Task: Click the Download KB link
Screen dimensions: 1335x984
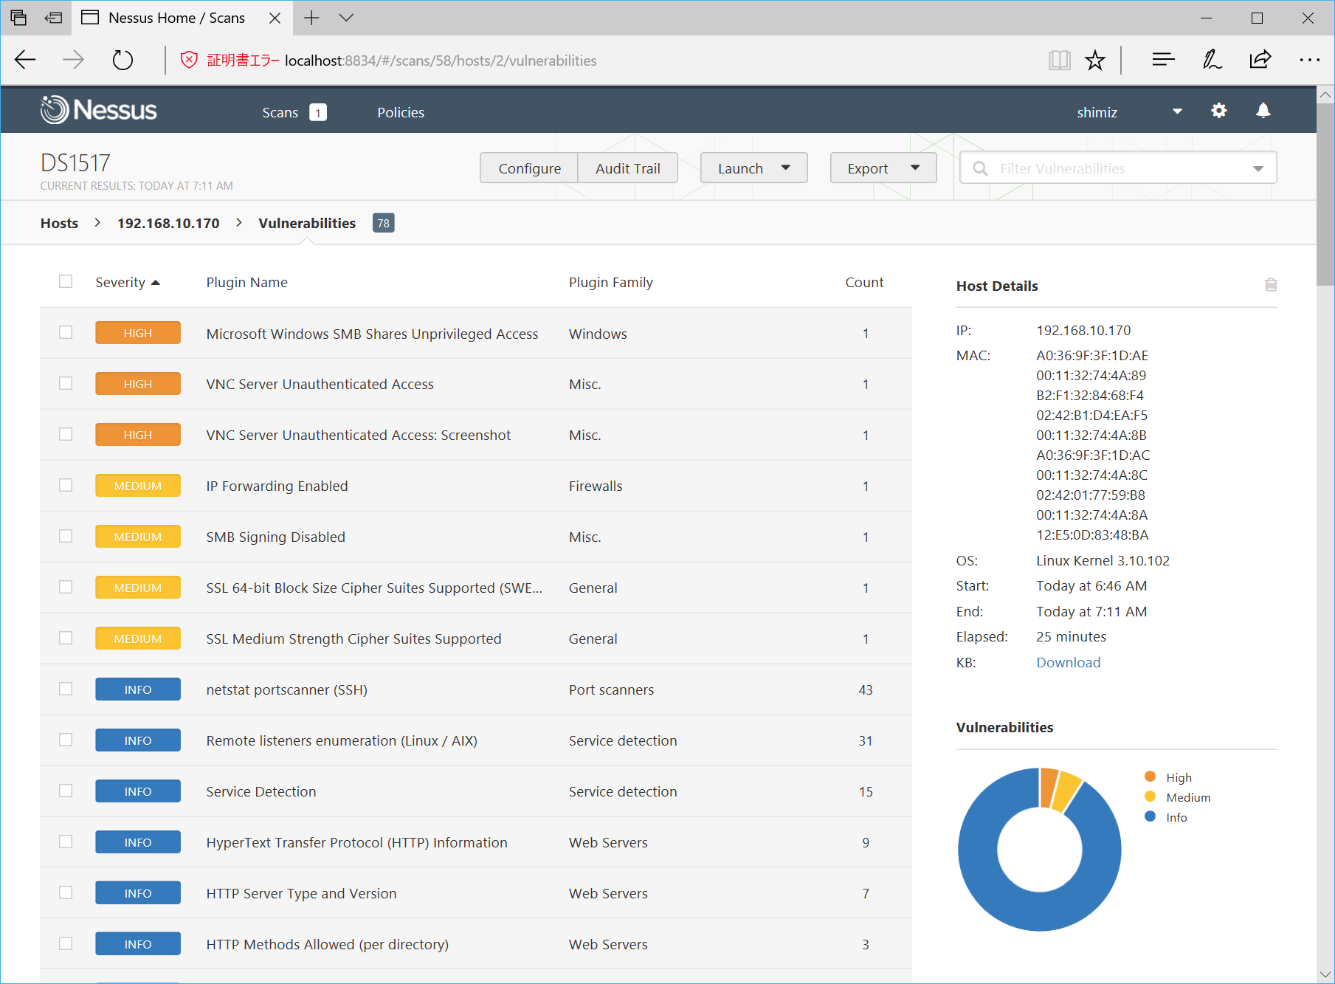Action: coord(1068,662)
